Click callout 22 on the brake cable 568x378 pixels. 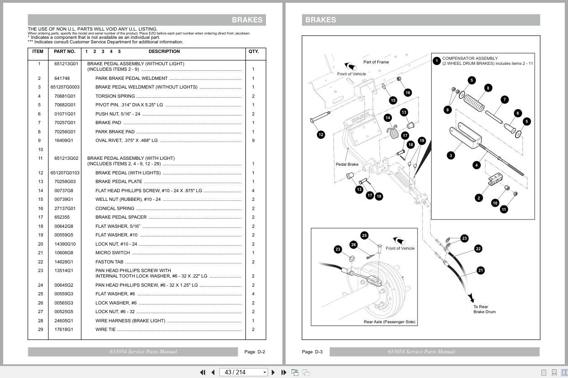coord(478,249)
